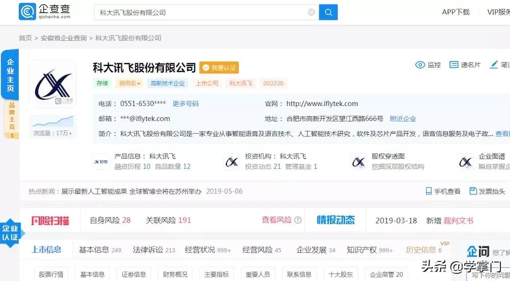Open 挖掘深层股权结构 link

click(398, 167)
